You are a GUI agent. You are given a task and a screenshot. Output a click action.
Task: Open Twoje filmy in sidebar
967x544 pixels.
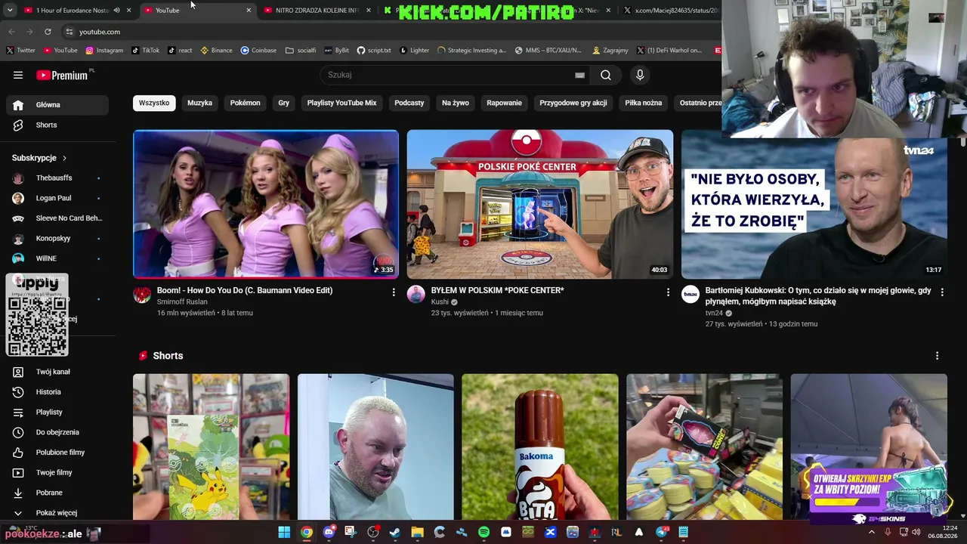coord(57,472)
